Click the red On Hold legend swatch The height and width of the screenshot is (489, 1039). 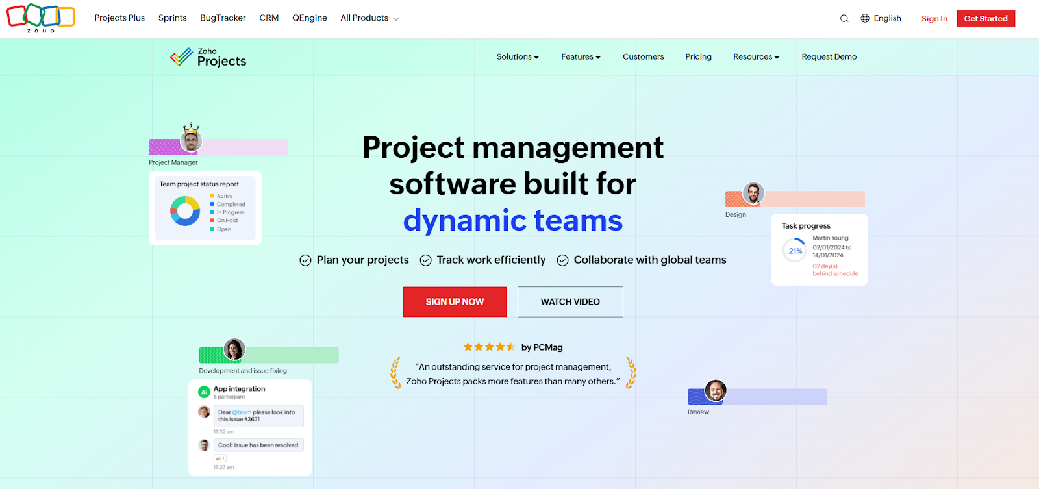point(212,220)
